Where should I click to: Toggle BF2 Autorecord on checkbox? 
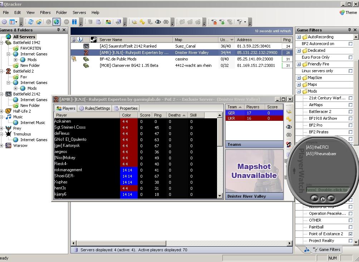pos(350,44)
